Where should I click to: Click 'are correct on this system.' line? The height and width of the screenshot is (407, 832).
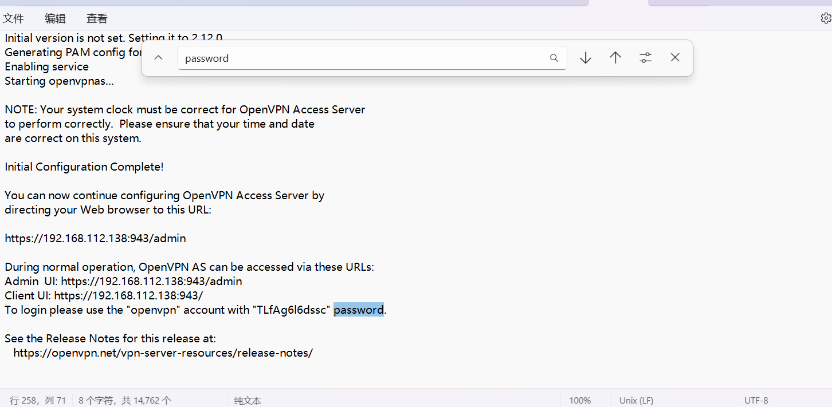(73, 138)
